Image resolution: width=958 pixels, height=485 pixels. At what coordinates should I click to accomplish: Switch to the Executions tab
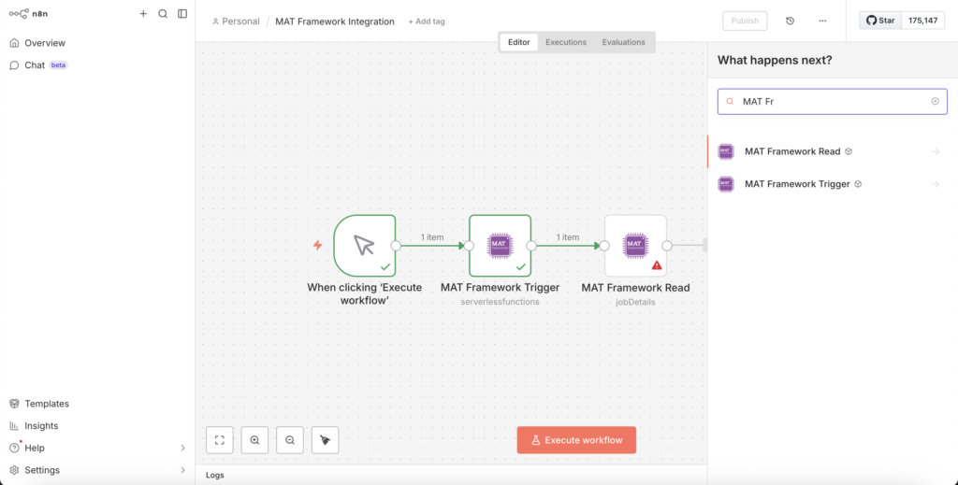566,42
